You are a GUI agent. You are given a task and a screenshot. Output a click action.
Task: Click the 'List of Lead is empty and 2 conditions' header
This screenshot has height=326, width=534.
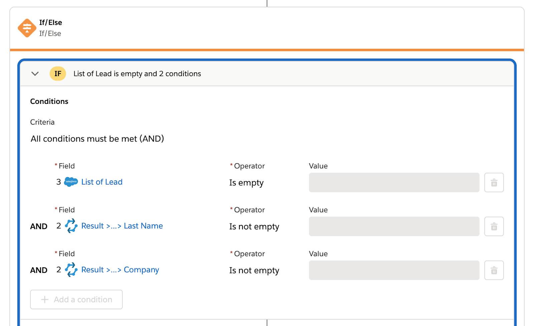137,74
